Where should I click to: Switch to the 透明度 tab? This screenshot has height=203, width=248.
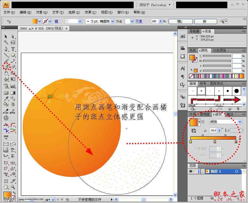click(205, 114)
